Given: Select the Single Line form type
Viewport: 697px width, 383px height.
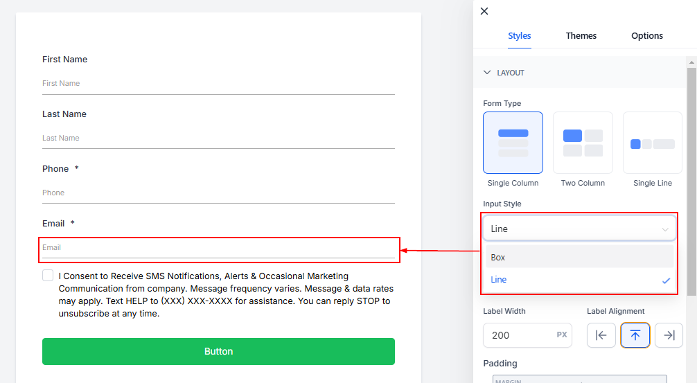Looking at the screenshot, I should (652, 143).
